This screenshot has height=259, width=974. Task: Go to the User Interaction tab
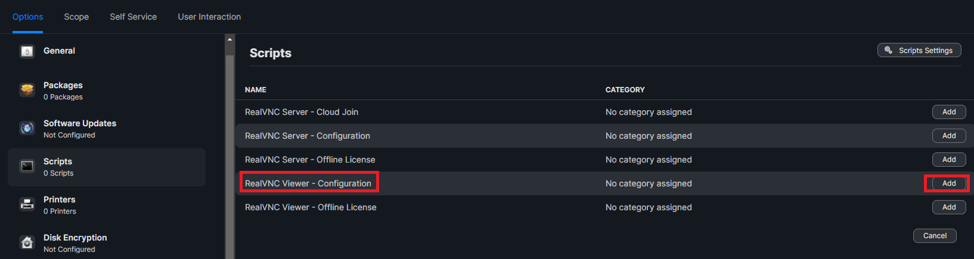tap(209, 17)
